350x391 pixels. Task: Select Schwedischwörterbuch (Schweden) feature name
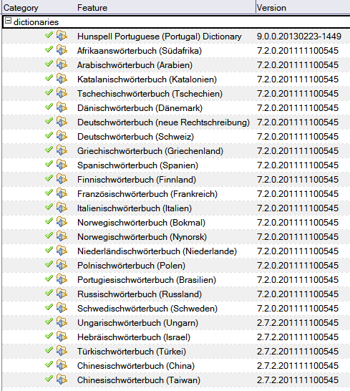pos(147,309)
